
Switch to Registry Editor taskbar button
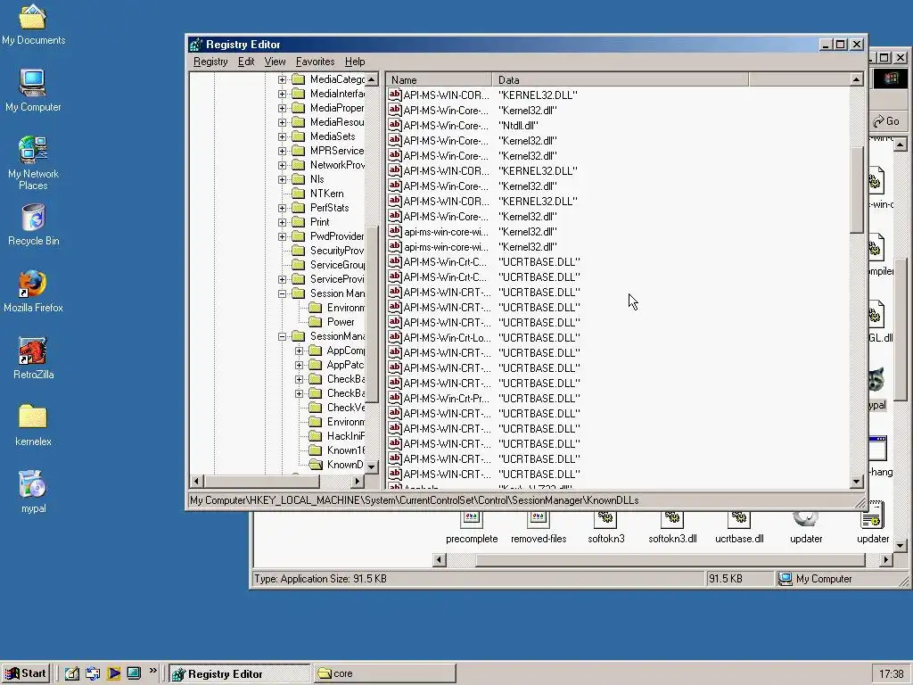tap(239, 674)
